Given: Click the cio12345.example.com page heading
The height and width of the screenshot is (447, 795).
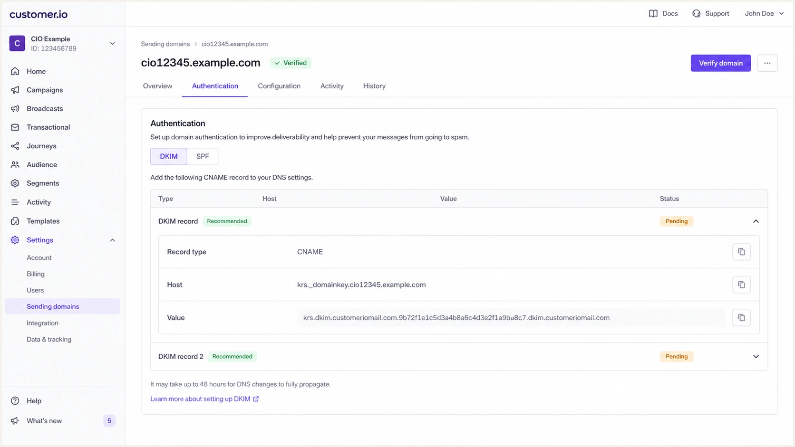Looking at the screenshot, I should click(x=201, y=63).
